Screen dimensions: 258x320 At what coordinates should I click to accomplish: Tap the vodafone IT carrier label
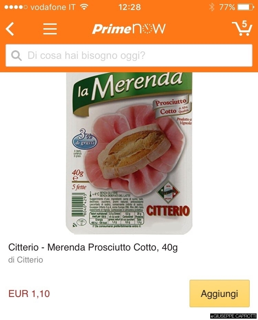[x=53, y=7]
